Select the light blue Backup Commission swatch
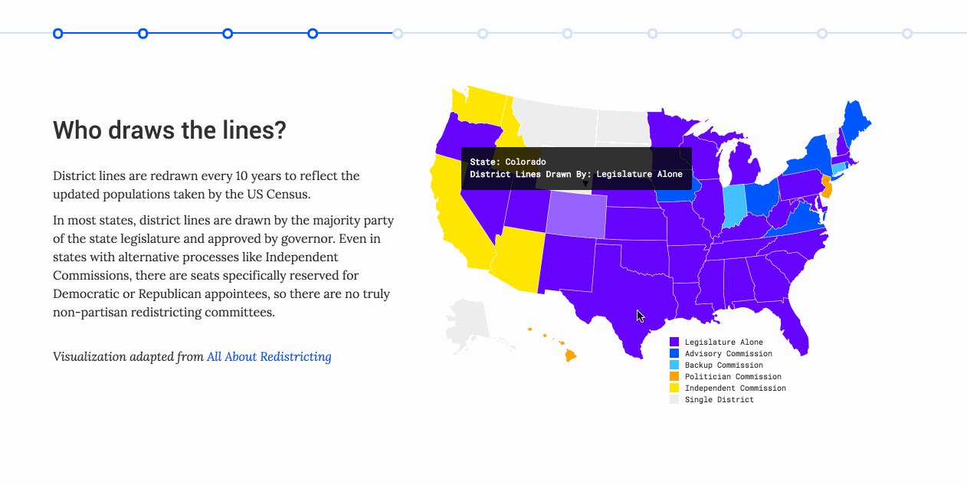The image size is (967, 485). (674, 365)
